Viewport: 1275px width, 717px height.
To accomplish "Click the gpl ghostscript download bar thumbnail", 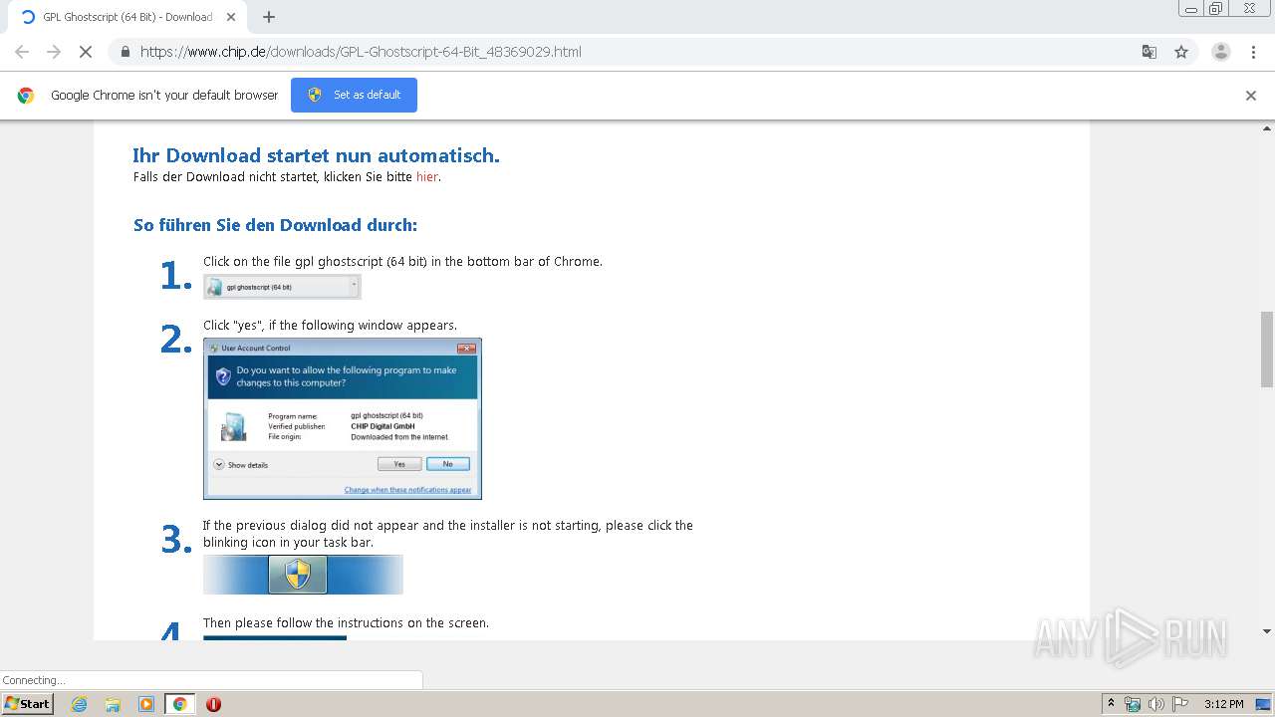I will pos(282,287).
